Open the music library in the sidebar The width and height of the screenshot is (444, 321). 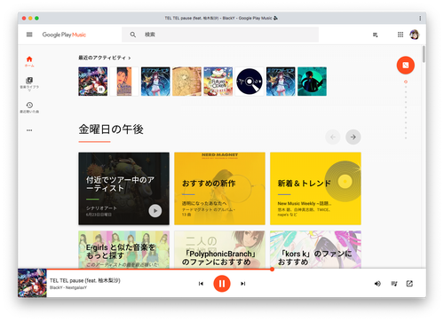[x=29, y=83]
